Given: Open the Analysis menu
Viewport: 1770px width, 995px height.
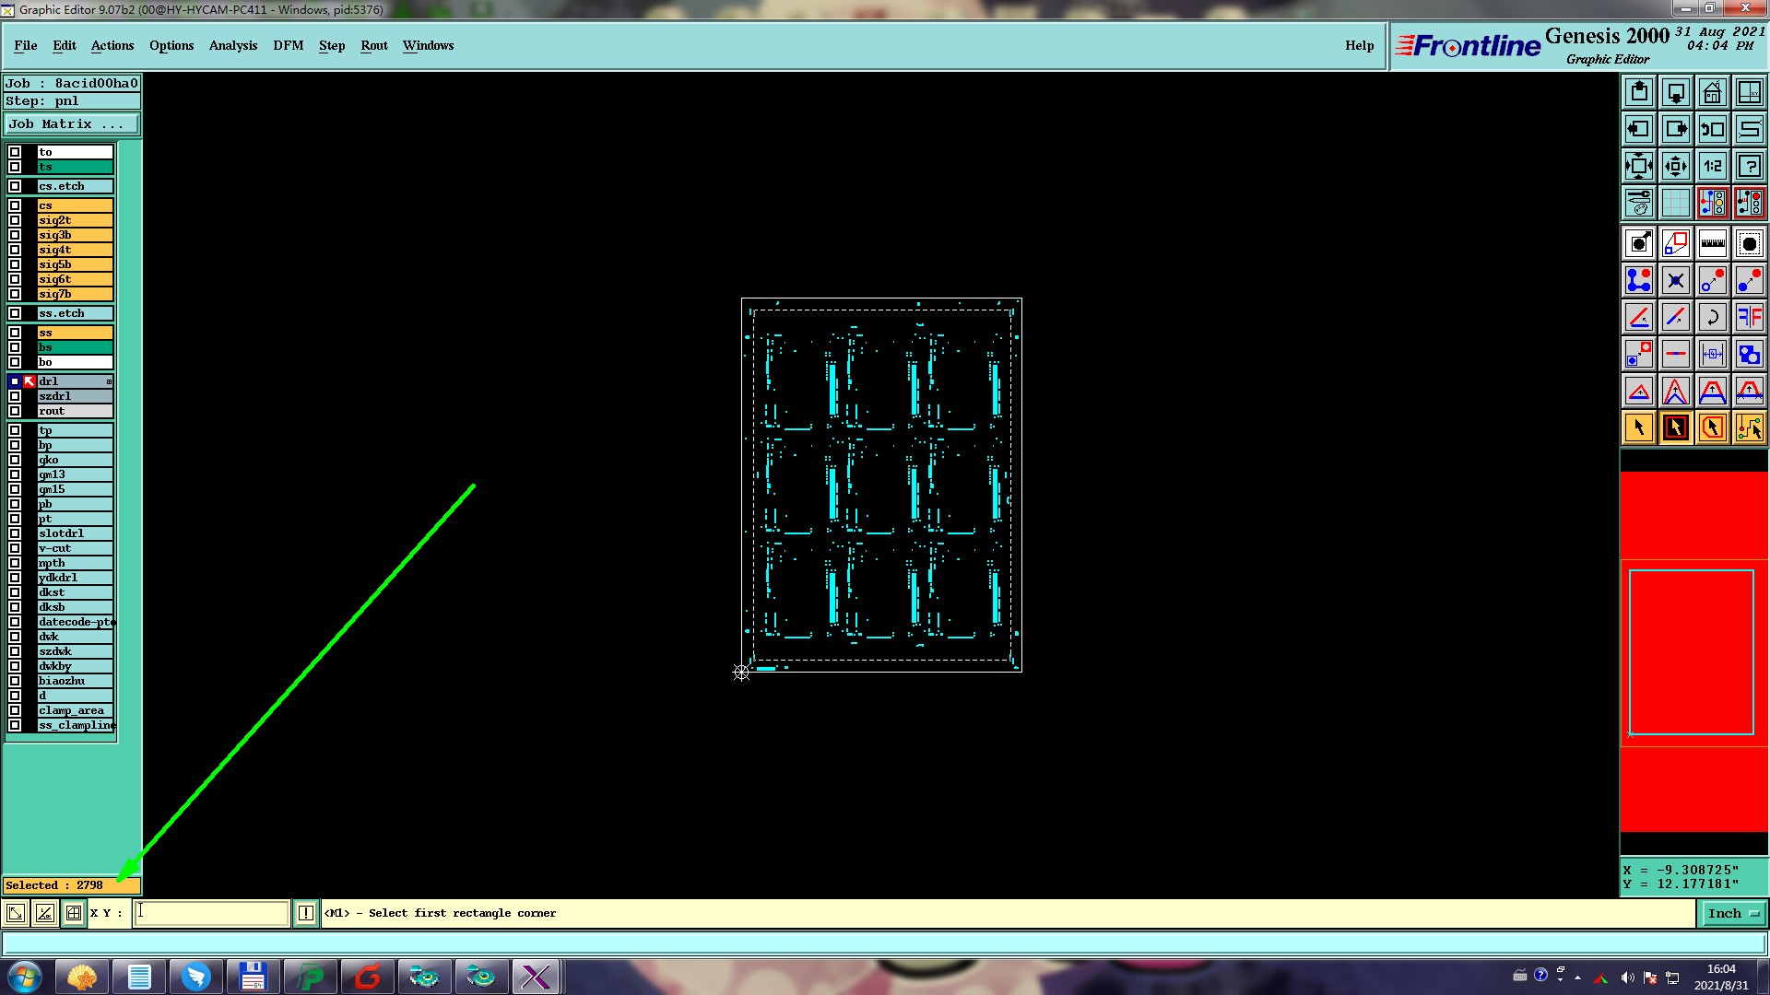Looking at the screenshot, I should (232, 45).
